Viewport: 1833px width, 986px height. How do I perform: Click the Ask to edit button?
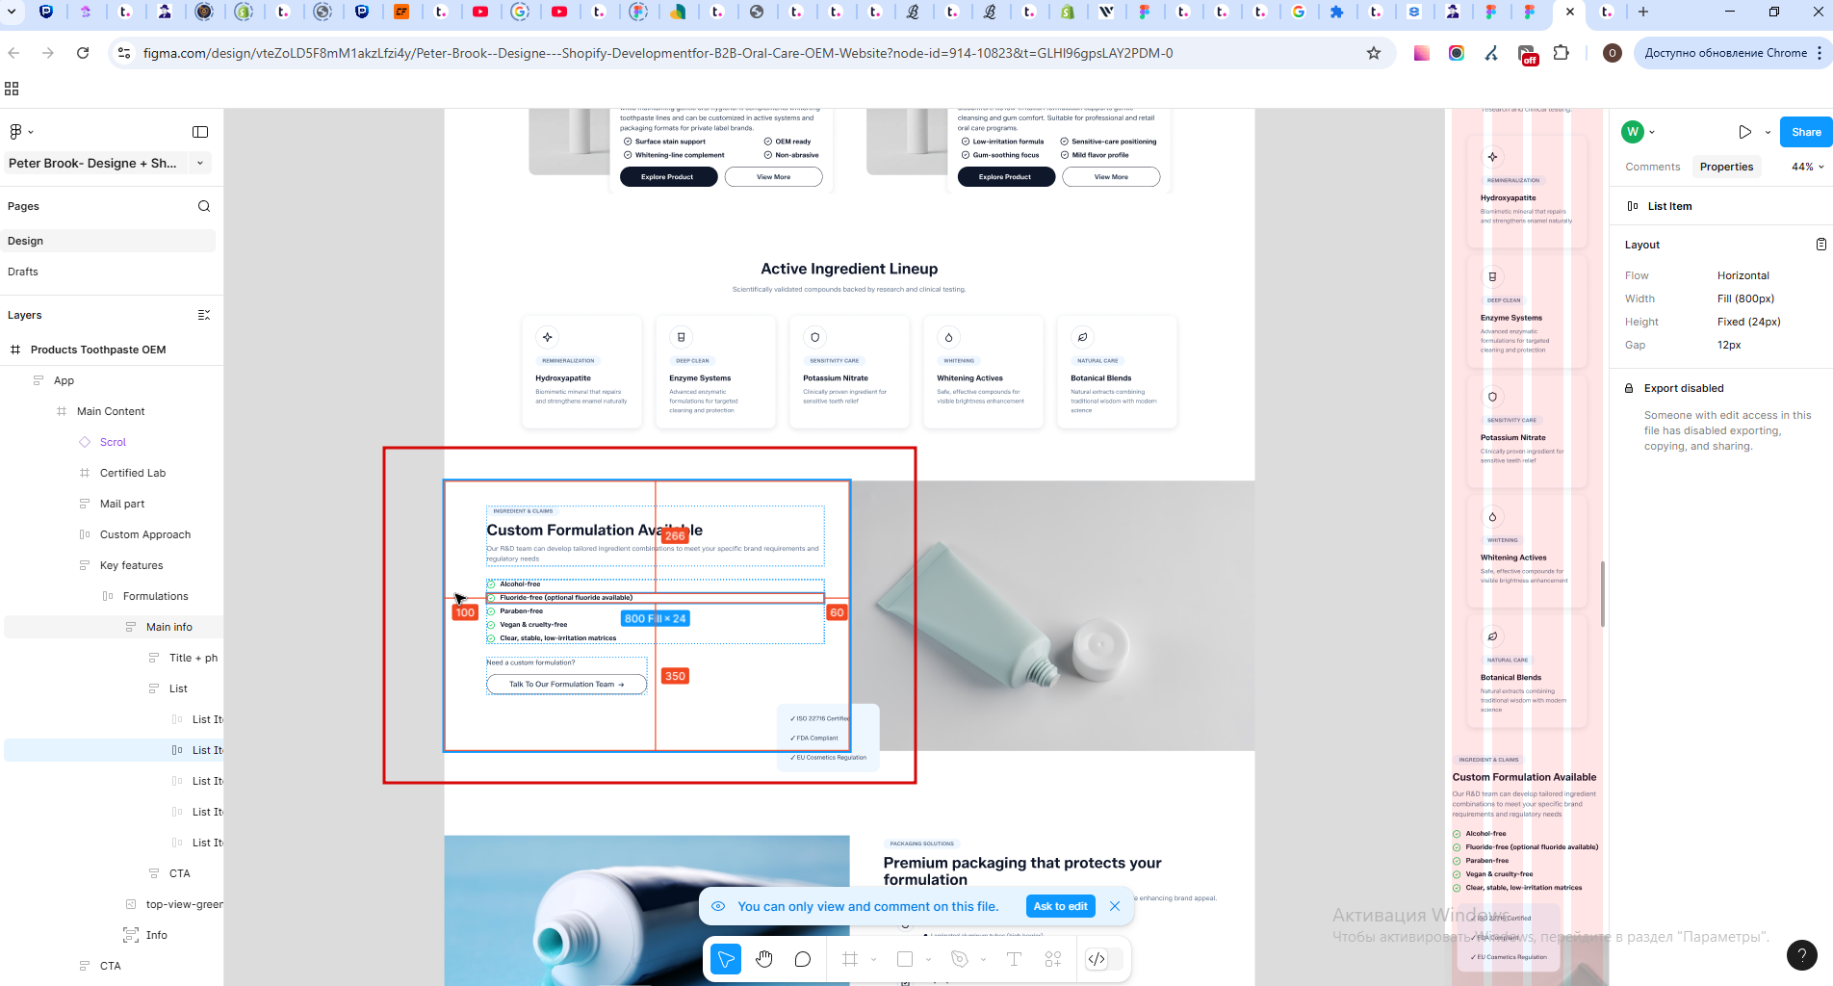point(1060,906)
